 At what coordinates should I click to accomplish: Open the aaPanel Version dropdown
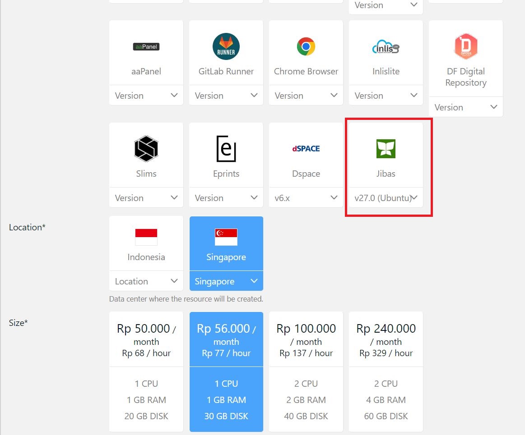coord(146,96)
